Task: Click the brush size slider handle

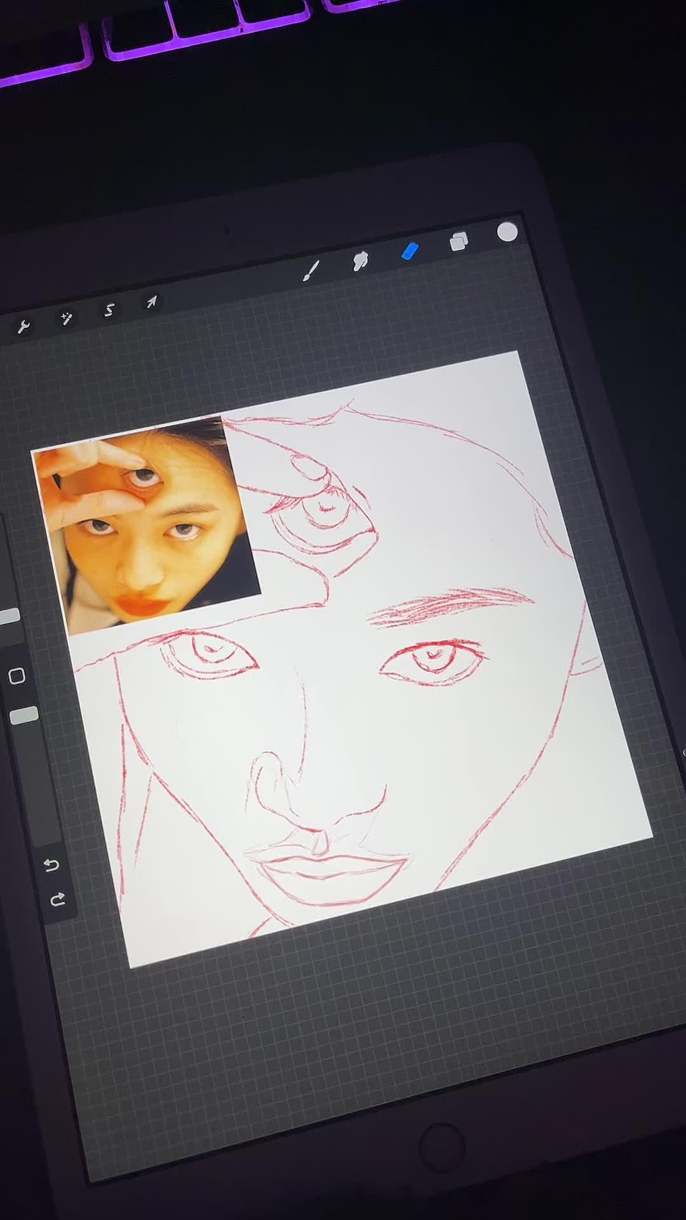Action: (9, 616)
